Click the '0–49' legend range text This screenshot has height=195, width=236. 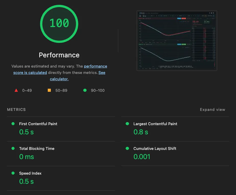(27, 90)
